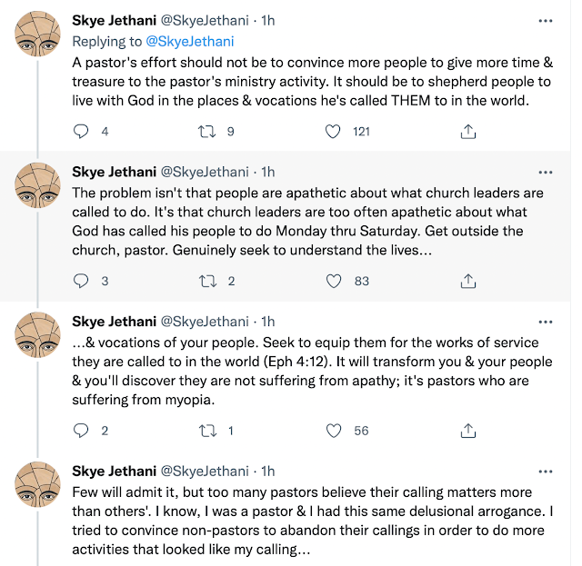Open more options on the third tweet
Screen dimensions: 582x566
[544, 321]
